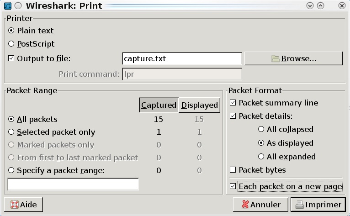350x216 pixels.
Task: Click the captured count 15 for All packets
Action: 159,119
